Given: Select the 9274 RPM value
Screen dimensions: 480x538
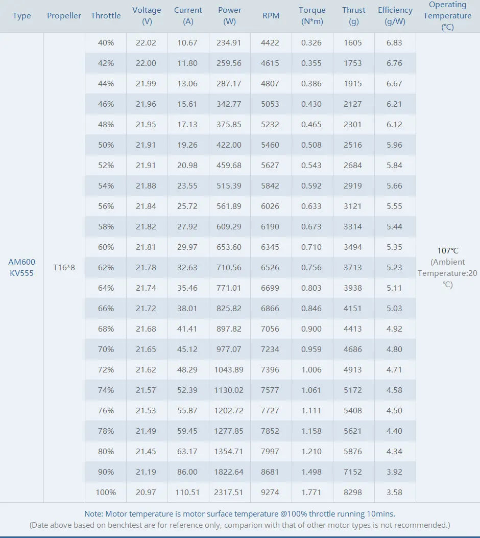Looking at the screenshot, I should pos(270,492).
